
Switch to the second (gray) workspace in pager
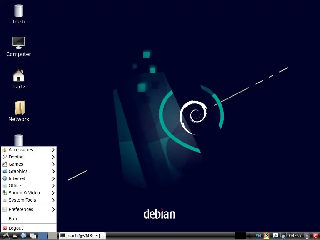[x=52, y=236]
